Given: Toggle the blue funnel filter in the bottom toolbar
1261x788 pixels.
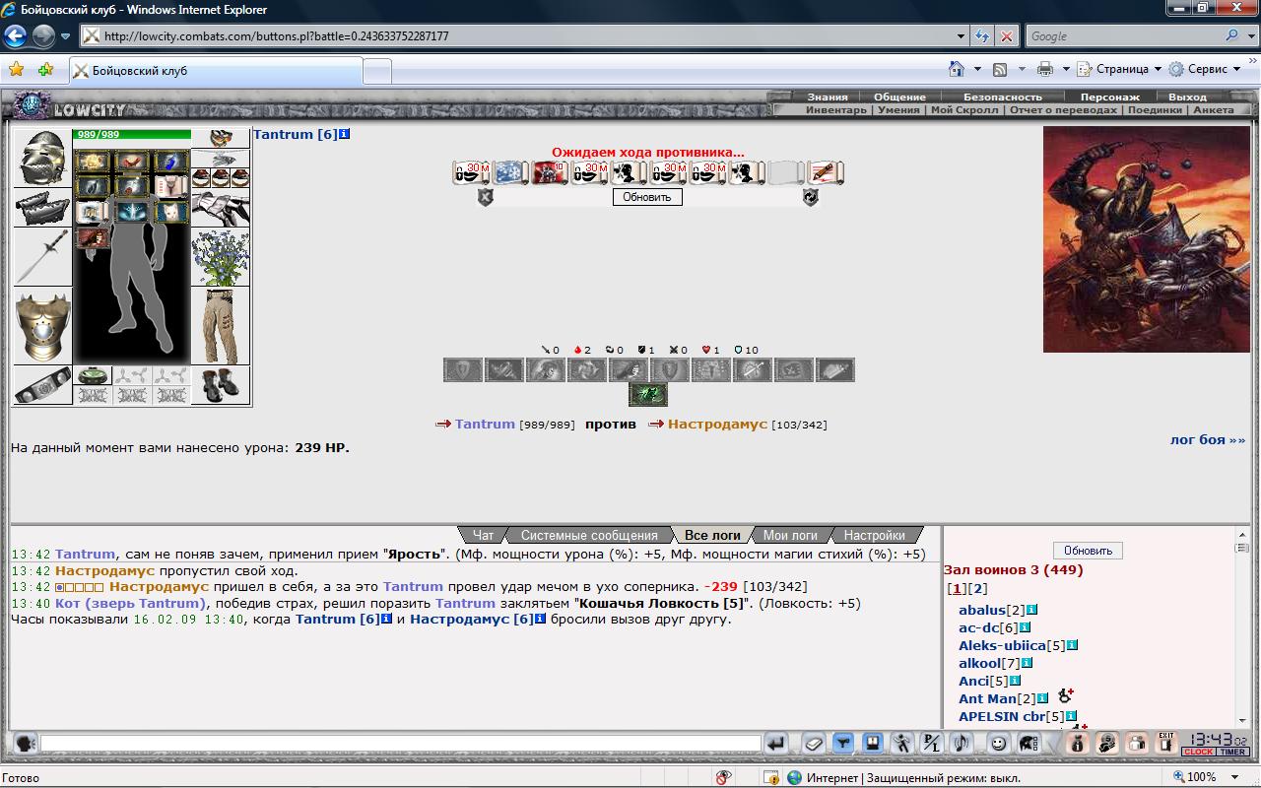Looking at the screenshot, I should pyautogui.click(x=842, y=743).
